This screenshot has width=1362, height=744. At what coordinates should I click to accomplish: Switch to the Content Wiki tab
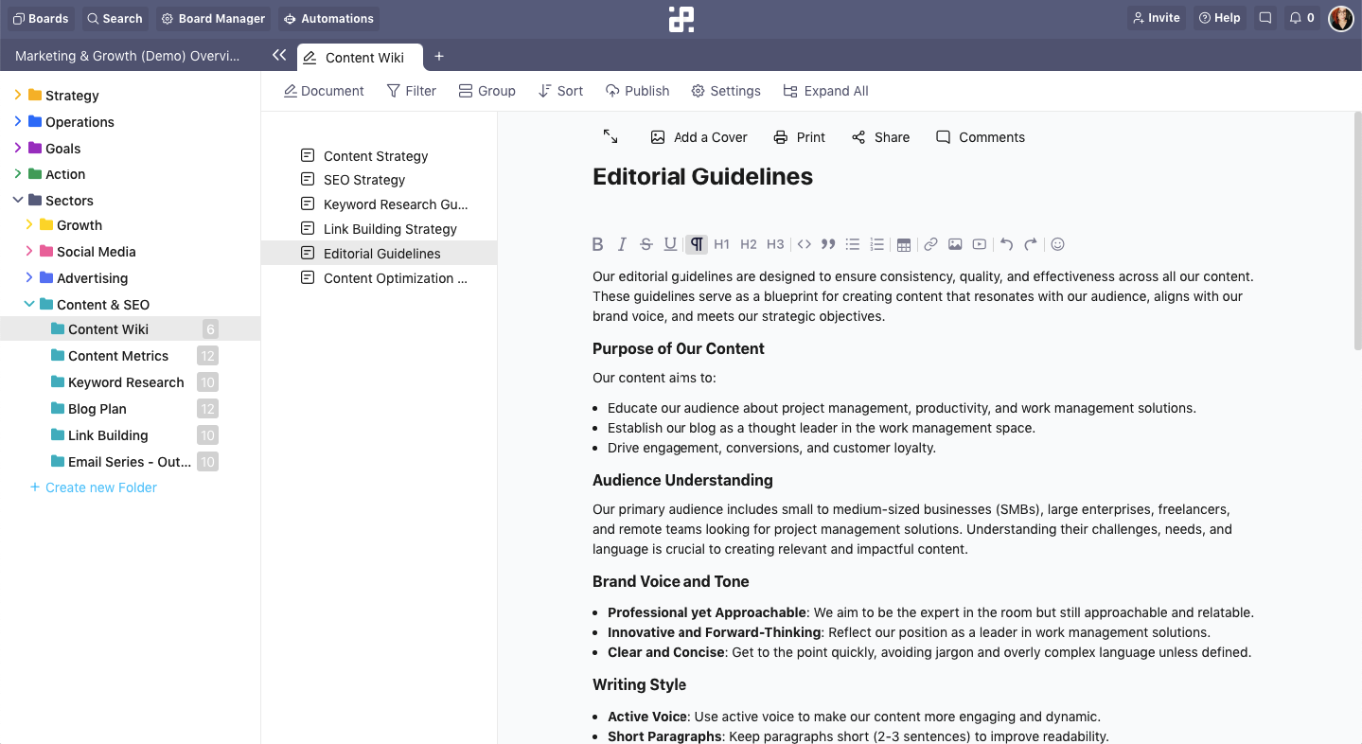pyautogui.click(x=363, y=58)
